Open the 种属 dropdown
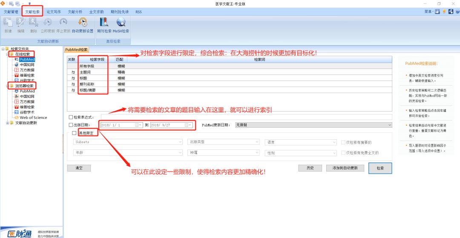Viewport: 460px width, 238px height. tap(223, 153)
